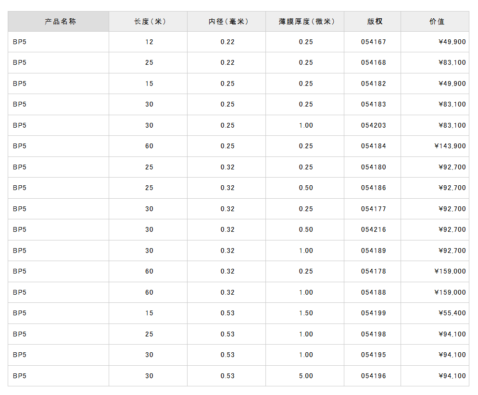Image resolution: width=478 pixels, height=395 pixels.
Task: Click the 价值 column header
Action: [436, 22]
